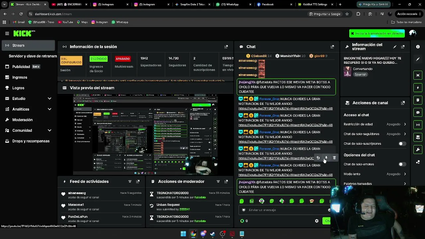Expand the Comunidad sidebar section
The width and height of the screenshot is (425, 239).
pyautogui.click(x=49, y=130)
